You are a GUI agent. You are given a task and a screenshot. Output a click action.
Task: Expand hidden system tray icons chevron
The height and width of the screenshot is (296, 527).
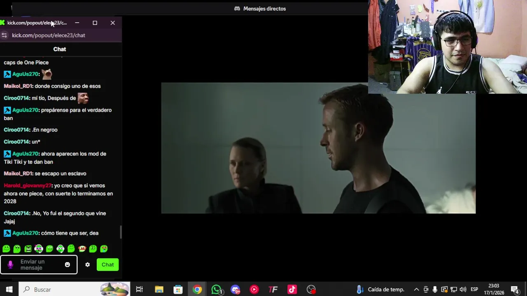[x=416, y=289]
